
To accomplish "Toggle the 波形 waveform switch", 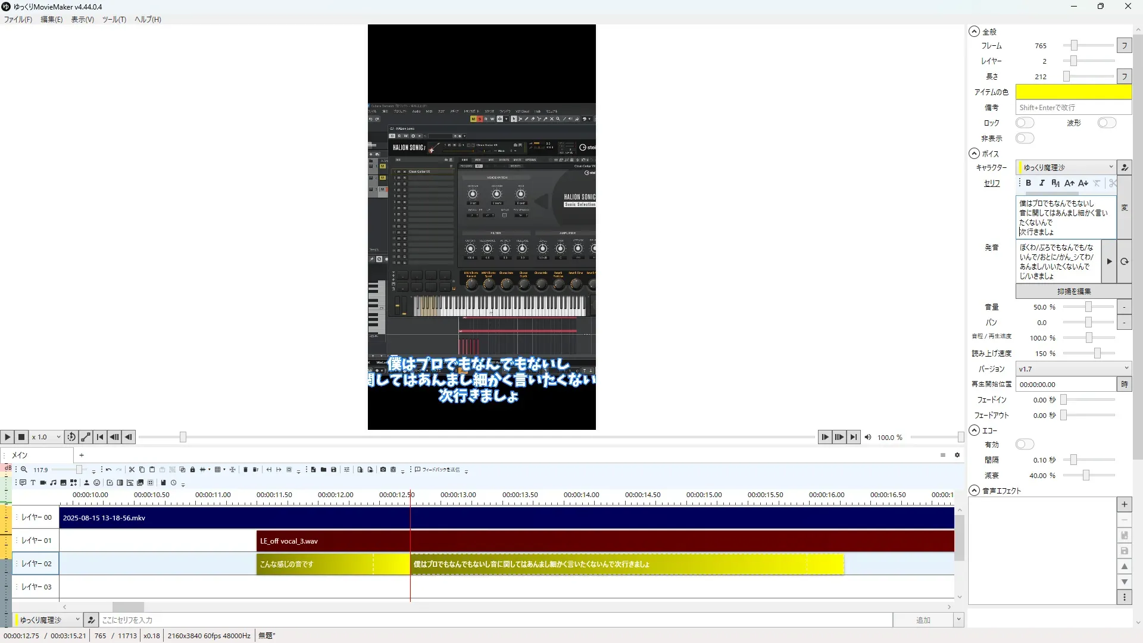I will tap(1107, 123).
